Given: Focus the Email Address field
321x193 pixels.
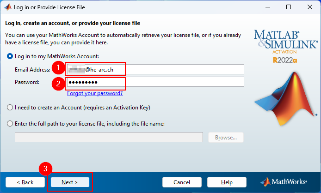Looking at the screenshot, I should point(155,70).
